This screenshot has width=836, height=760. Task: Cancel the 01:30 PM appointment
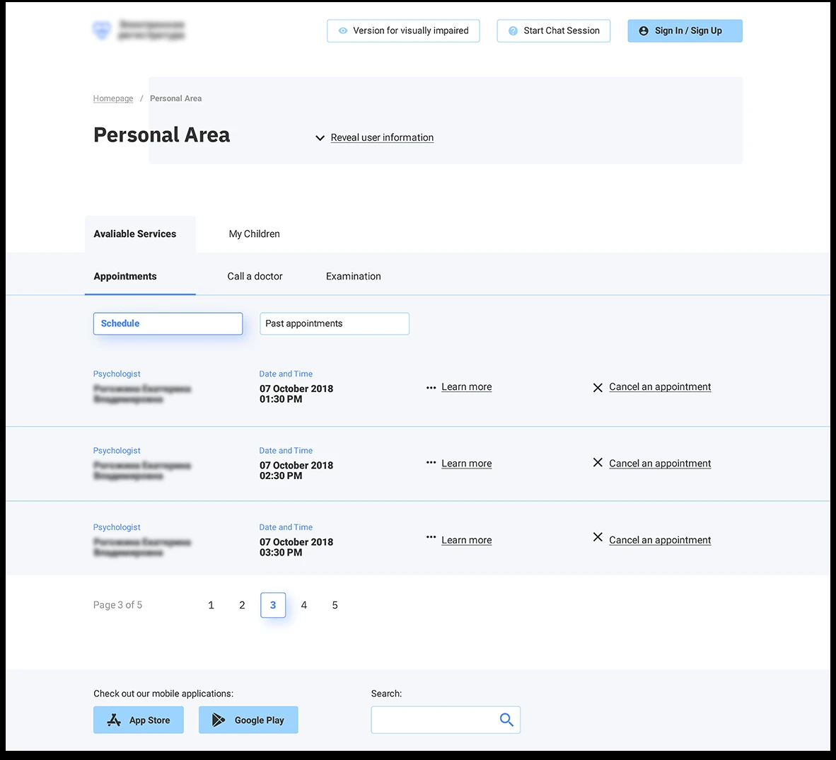[660, 386]
